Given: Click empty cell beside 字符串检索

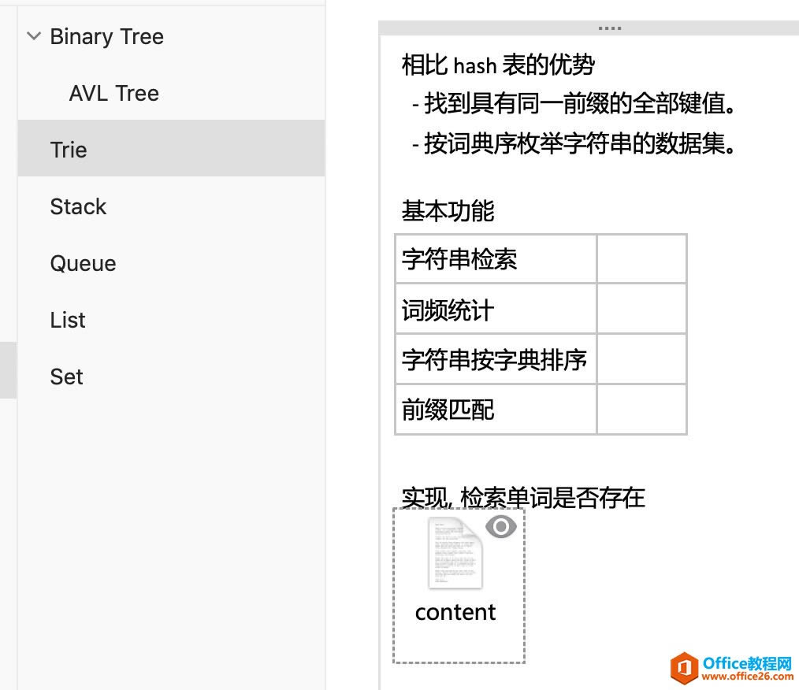Looking at the screenshot, I should [x=641, y=259].
